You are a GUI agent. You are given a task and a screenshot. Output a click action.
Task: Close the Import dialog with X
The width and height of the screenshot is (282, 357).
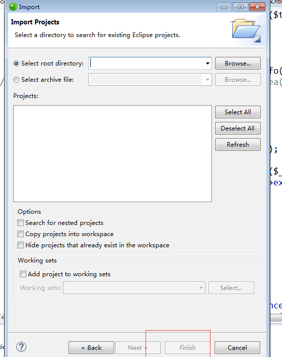coord(257,7)
